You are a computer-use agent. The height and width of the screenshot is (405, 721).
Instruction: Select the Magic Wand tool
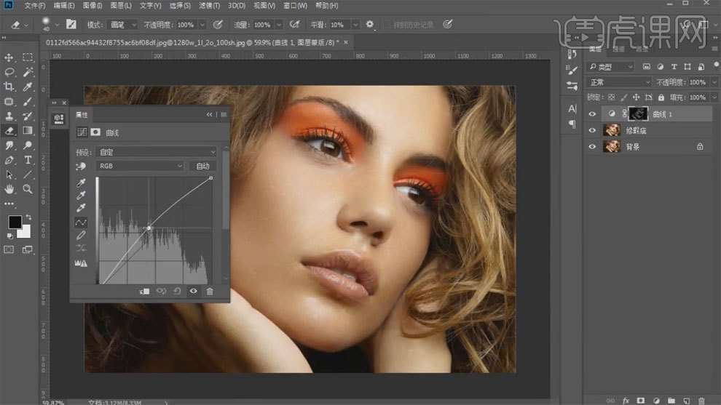click(x=28, y=72)
